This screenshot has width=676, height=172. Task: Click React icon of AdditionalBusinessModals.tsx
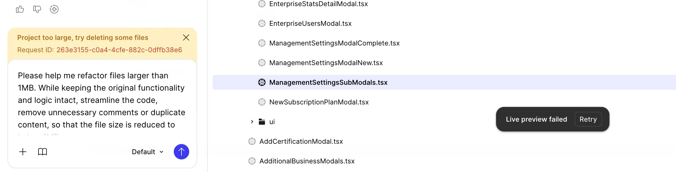(x=252, y=161)
